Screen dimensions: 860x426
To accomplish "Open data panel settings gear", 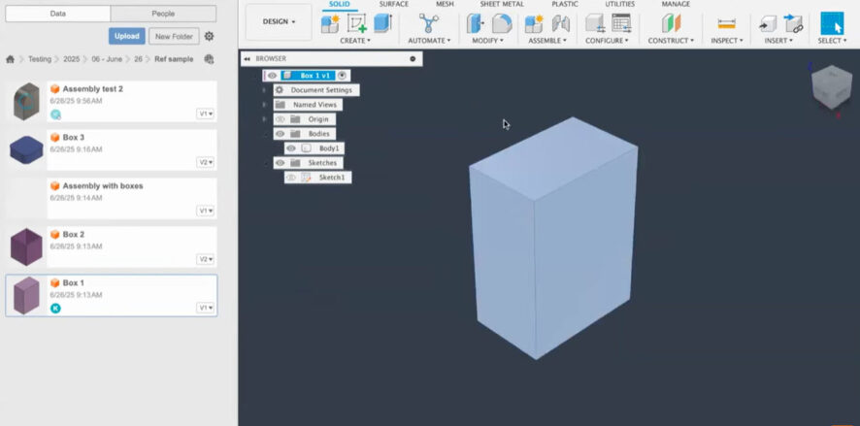I will (x=209, y=36).
